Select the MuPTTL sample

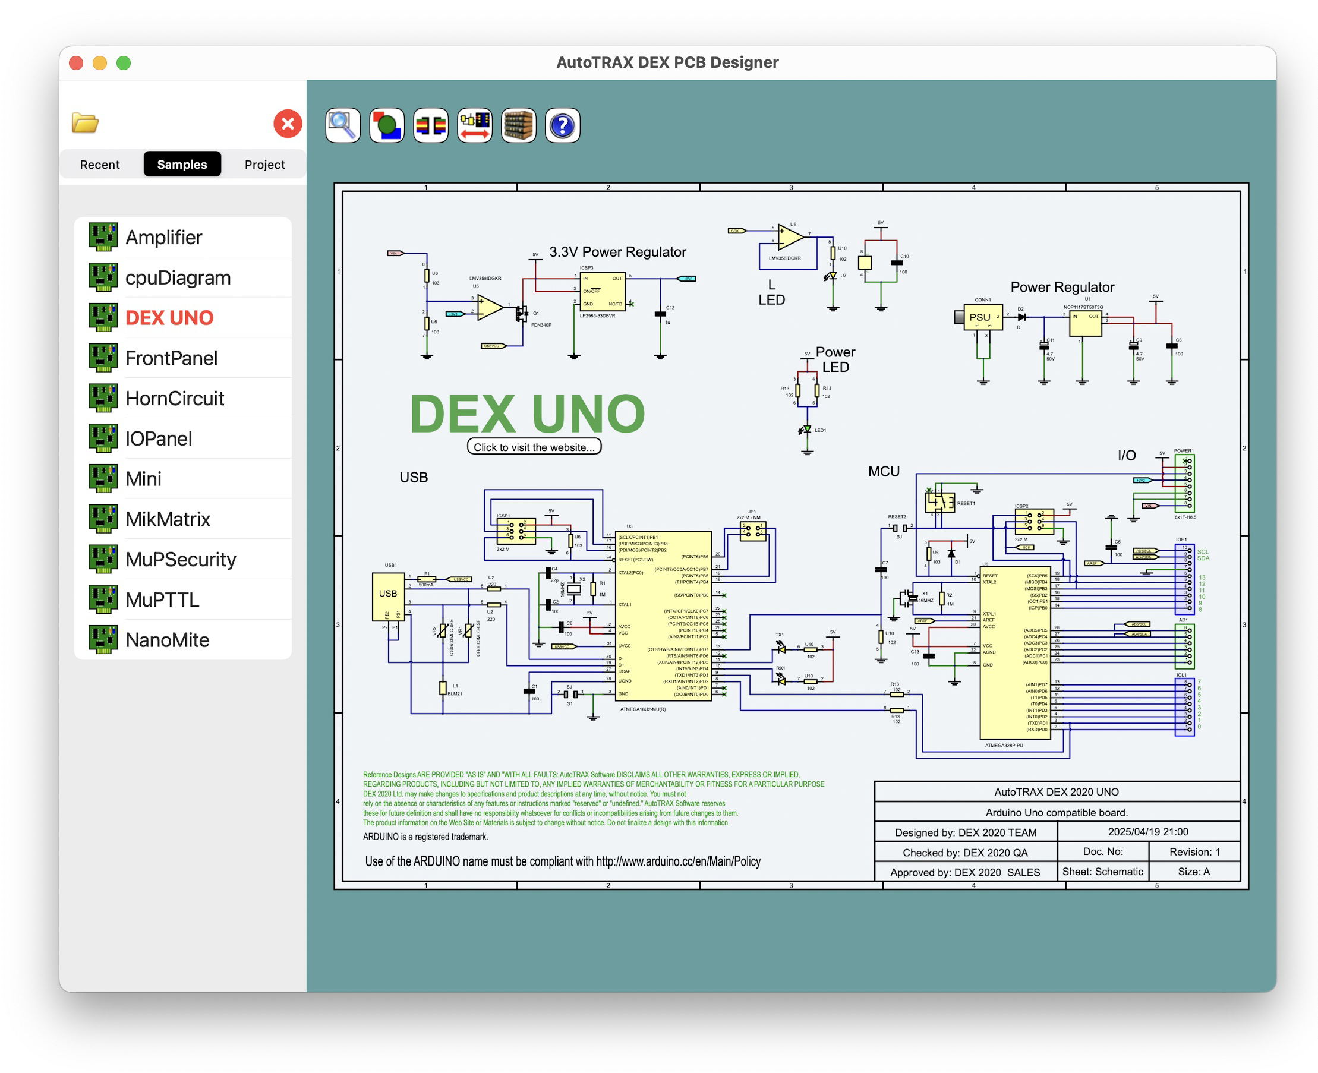click(183, 599)
